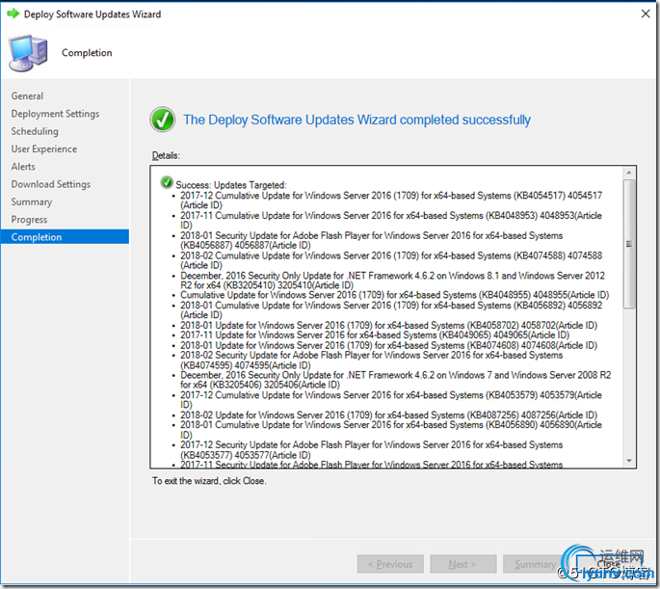Click the large green success checkmark icon
Image resolution: width=660 pixels, height=589 pixels.
[x=163, y=120]
